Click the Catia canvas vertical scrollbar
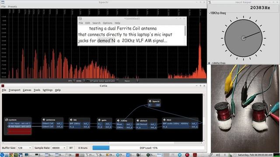280x157 pixels. (204, 118)
